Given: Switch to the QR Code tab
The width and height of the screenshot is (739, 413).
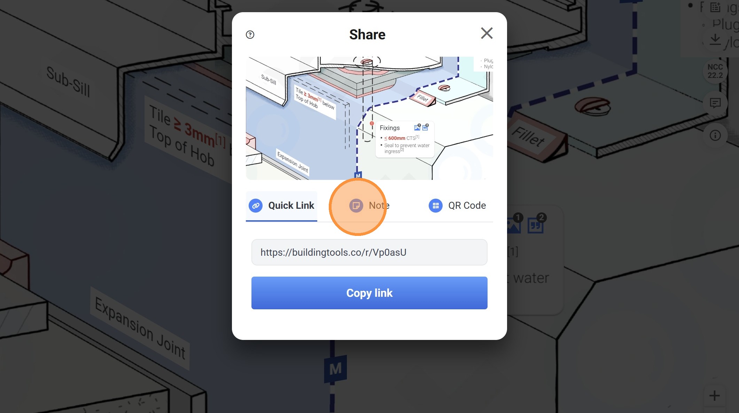Looking at the screenshot, I should click(457, 206).
